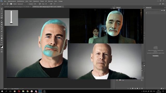Reset default foreground and background colors
Image resolution: width=166 pixels, height=93 pixels.
tap(1, 45)
